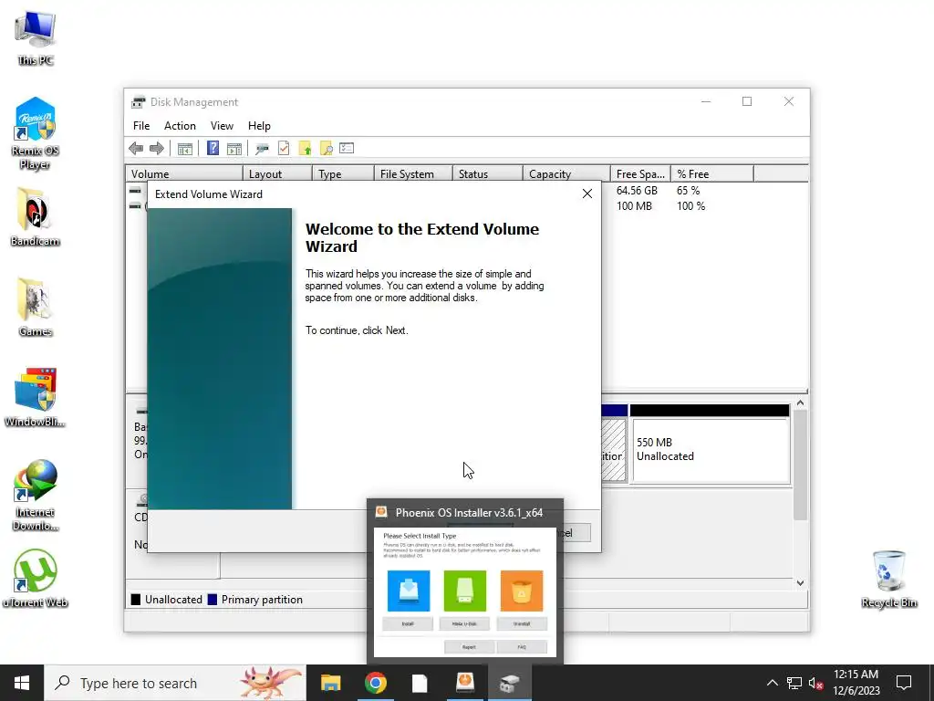Select the Recycle Bin desktop icon
The image size is (934, 701).
(888, 578)
